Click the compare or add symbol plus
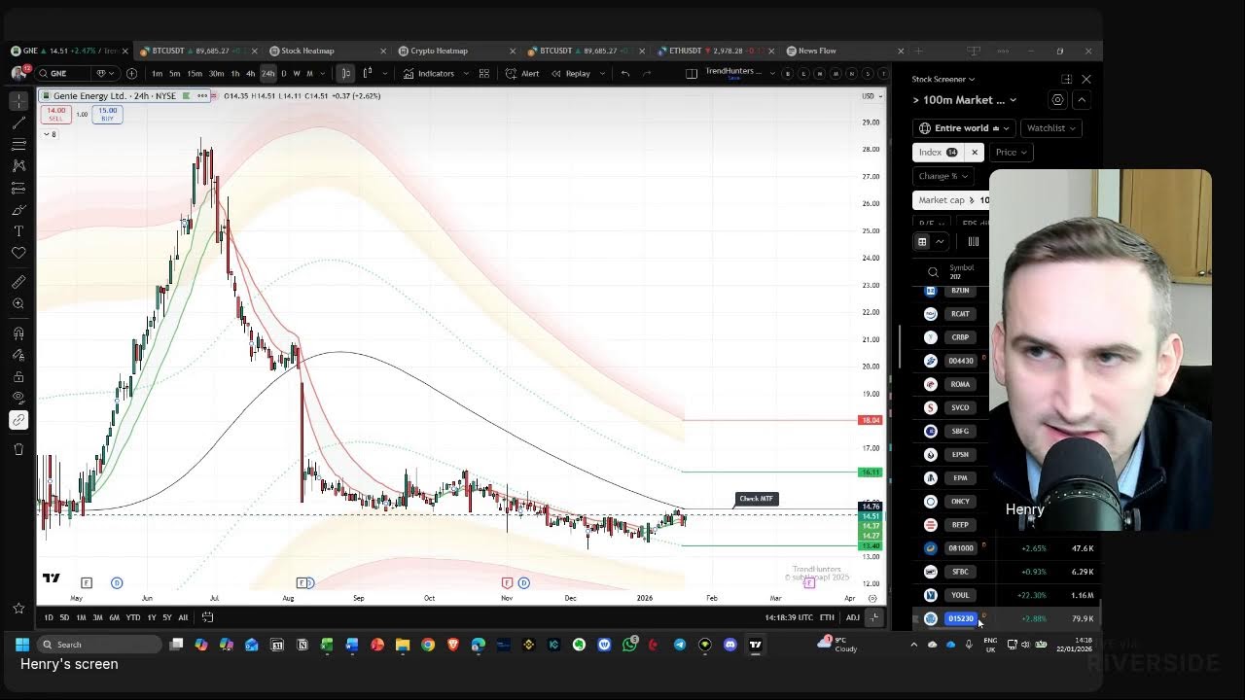This screenshot has width=1245, height=700. click(131, 74)
